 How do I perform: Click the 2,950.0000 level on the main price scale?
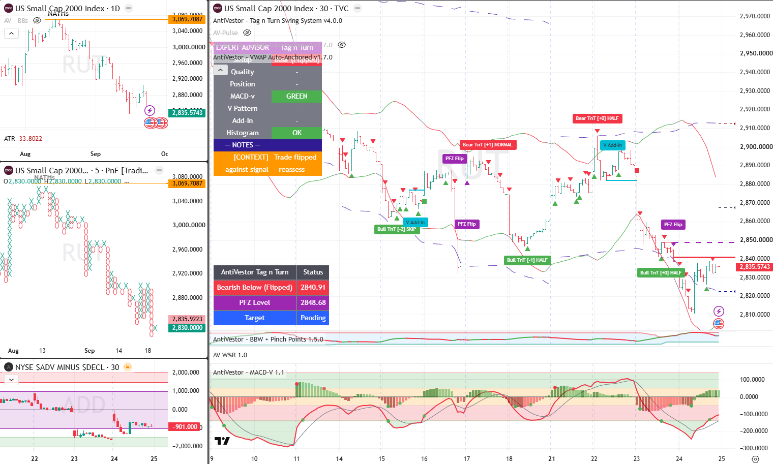click(x=756, y=53)
